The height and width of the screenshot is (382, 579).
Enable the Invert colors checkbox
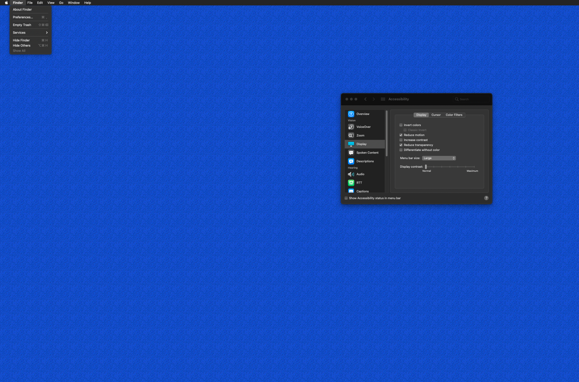pyautogui.click(x=401, y=125)
